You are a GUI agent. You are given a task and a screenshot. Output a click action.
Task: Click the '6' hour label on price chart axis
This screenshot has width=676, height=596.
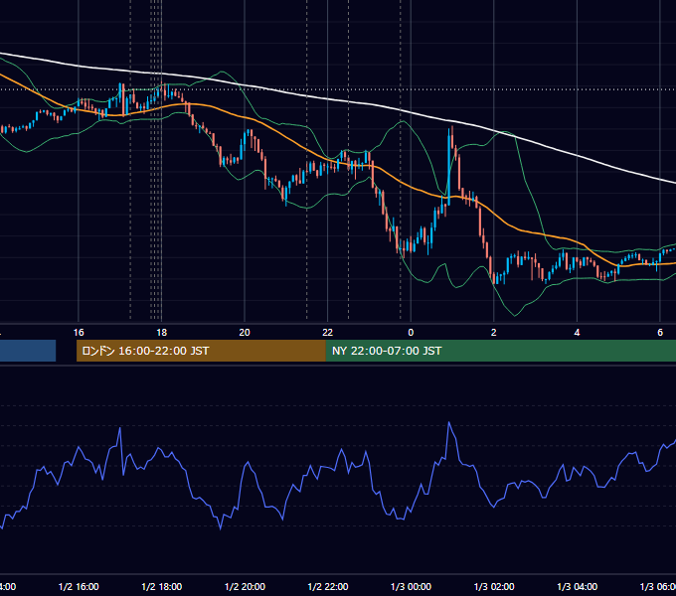click(660, 333)
